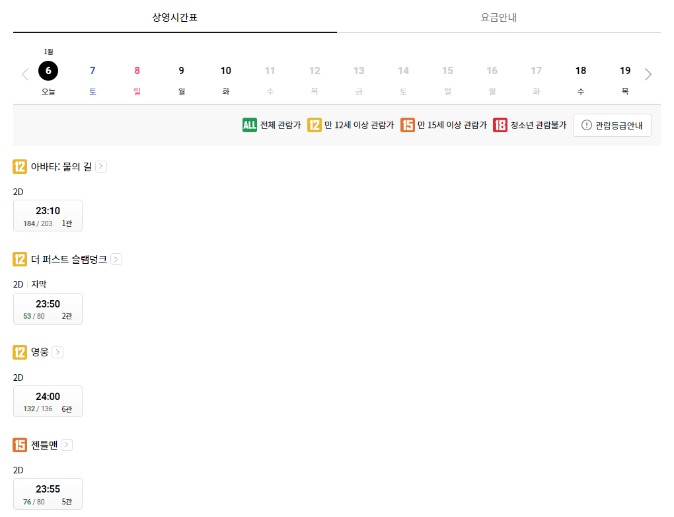
Task: Pick Thursday the 19th
Action: pyautogui.click(x=625, y=79)
